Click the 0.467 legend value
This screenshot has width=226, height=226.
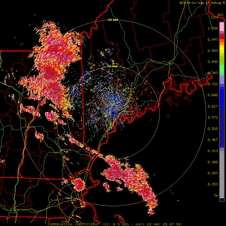(213, 140)
